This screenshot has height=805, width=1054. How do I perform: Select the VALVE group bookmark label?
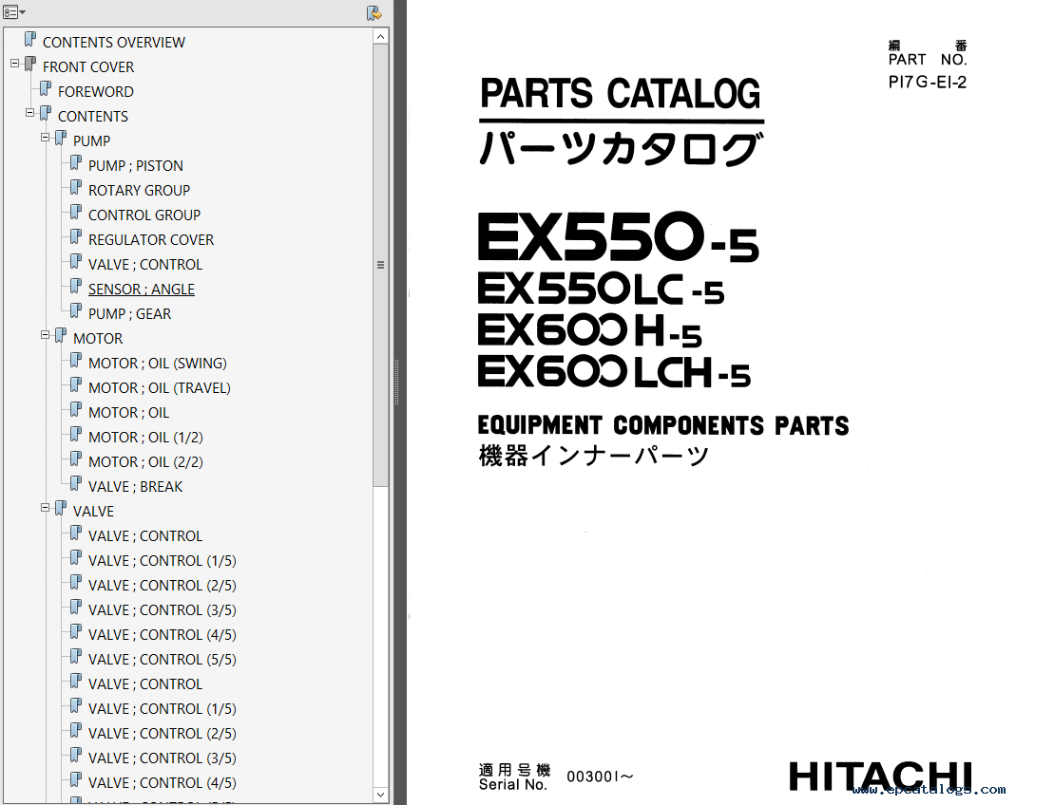[x=93, y=512]
